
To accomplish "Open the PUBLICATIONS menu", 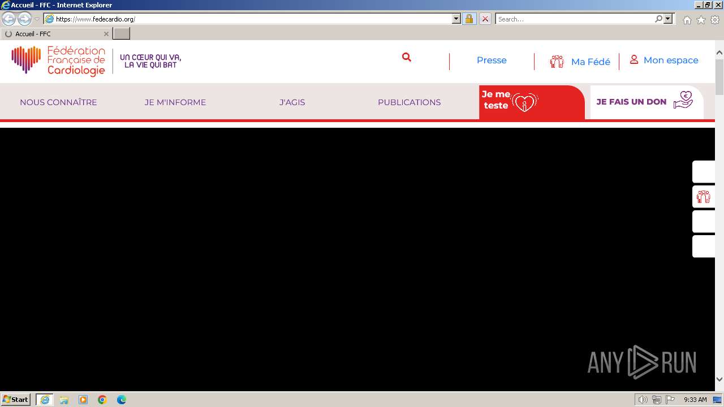I will click(409, 102).
